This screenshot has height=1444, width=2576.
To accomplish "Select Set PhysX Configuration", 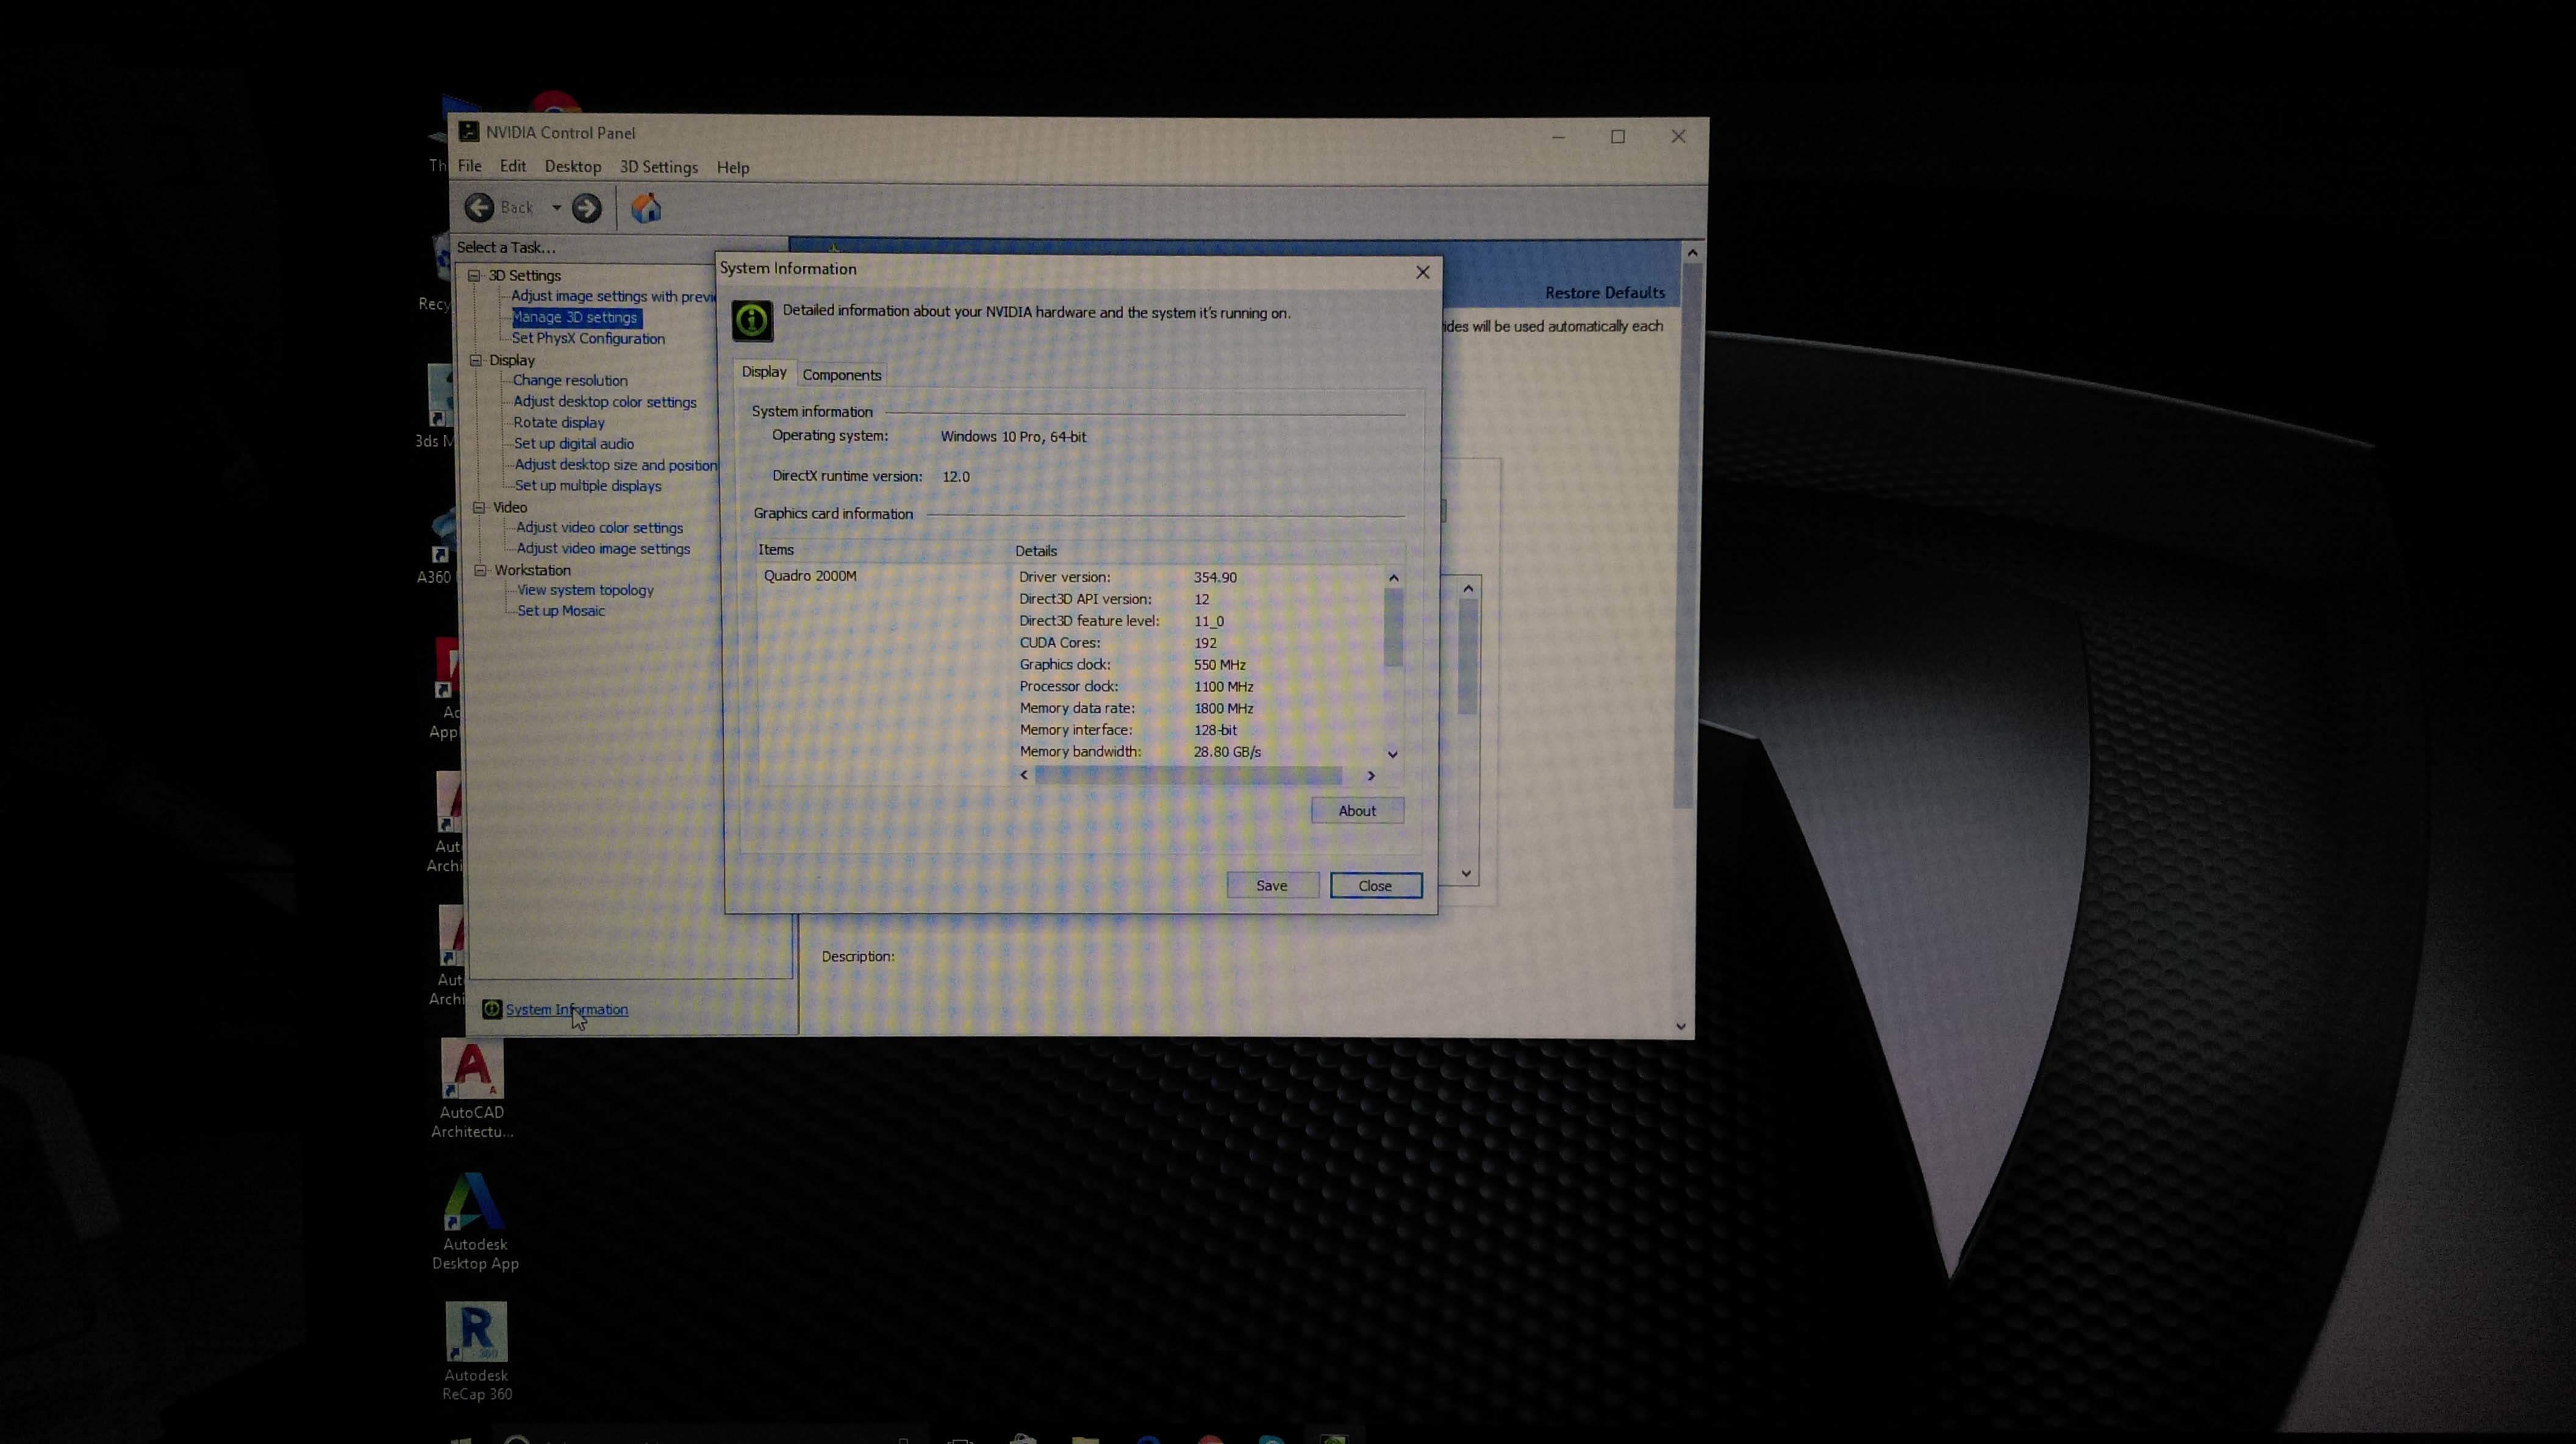I will 588,338.
